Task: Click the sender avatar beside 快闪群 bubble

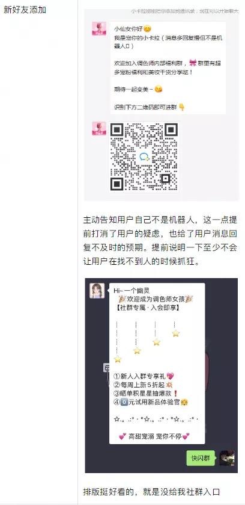Action: pos(227,457)
